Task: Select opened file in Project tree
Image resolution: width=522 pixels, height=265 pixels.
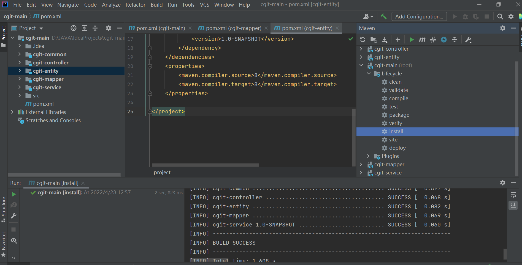Action: pyautogui.click(x=74, y=28)
